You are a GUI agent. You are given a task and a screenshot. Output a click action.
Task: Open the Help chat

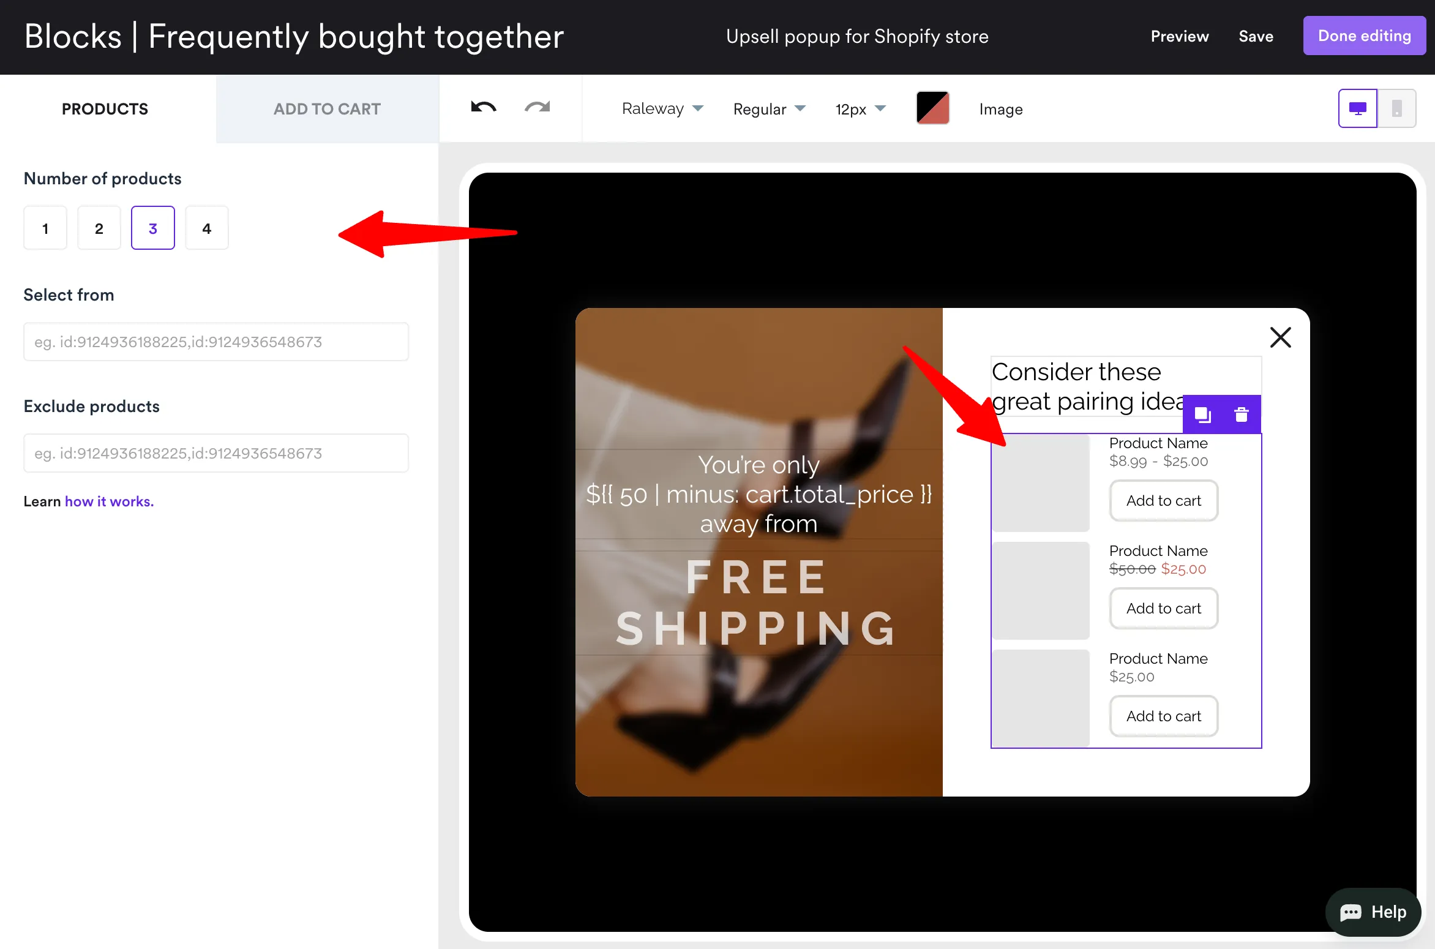[x=1373, y=912]
